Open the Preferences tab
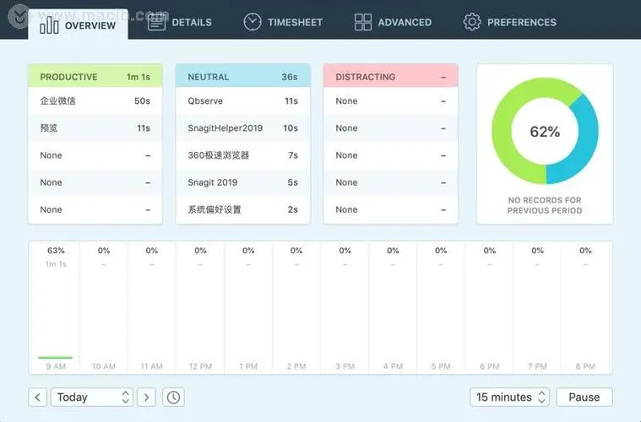The height and width of the screenshot is (422, 641). pos(510,22)
